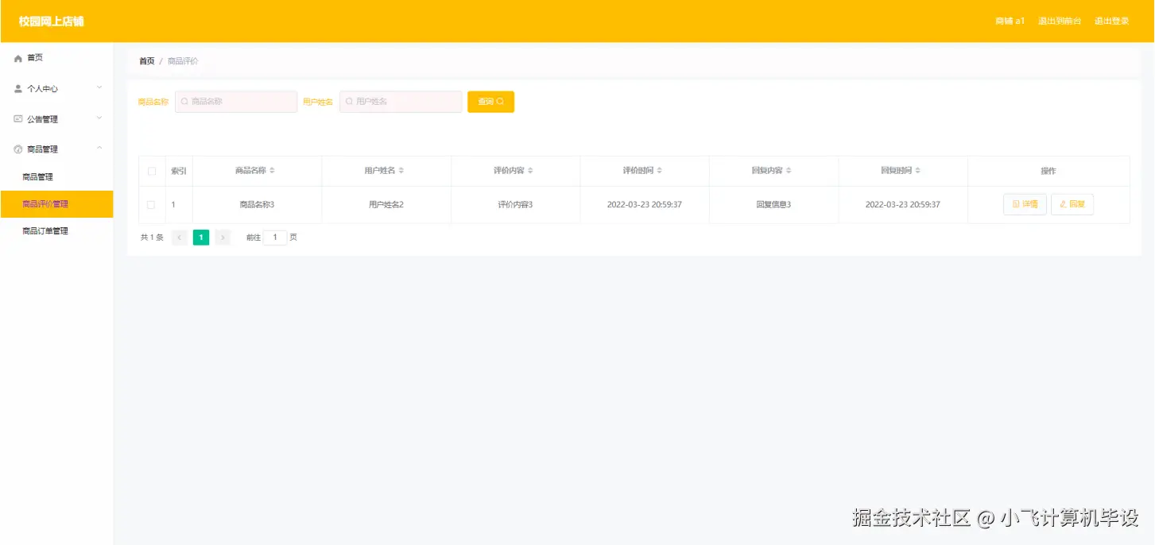
Task: Select 商品评价管理 in the sidebar
Action: 56,204
